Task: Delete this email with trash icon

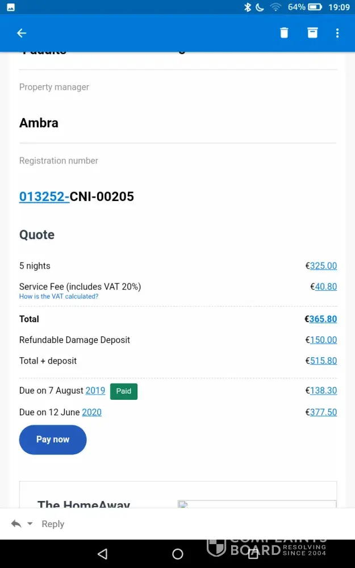Action: pyautogui.click(x=284, y=33)
